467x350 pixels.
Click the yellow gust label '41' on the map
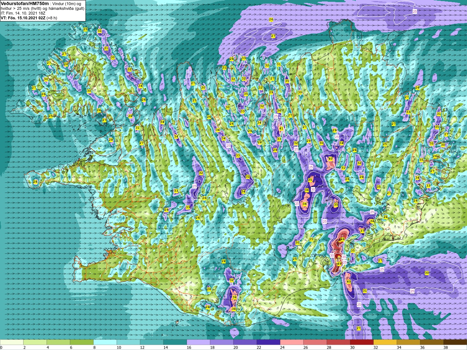[x=281, y=128]
